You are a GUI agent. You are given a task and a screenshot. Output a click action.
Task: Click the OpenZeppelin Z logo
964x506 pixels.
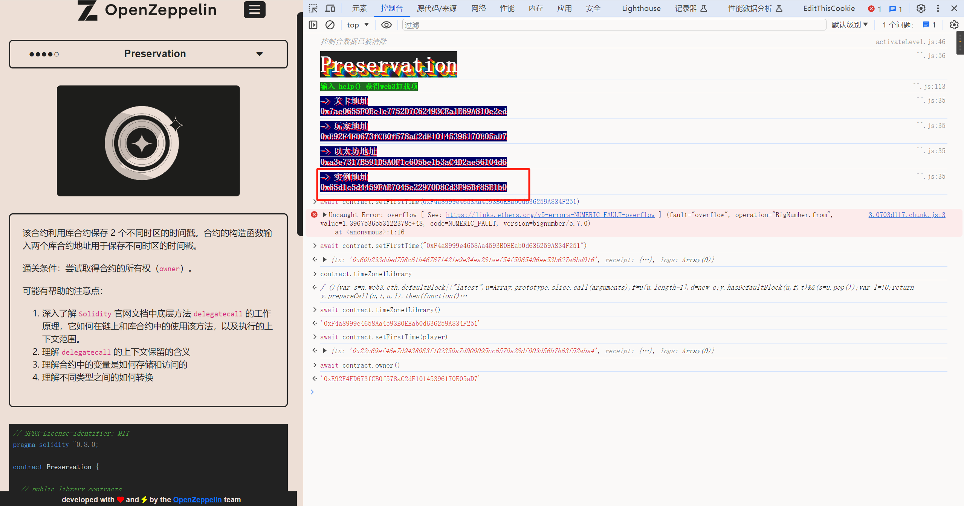click(x=87, y=10)
